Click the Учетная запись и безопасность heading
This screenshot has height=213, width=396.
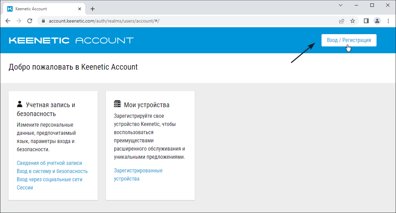coord(46,109)
